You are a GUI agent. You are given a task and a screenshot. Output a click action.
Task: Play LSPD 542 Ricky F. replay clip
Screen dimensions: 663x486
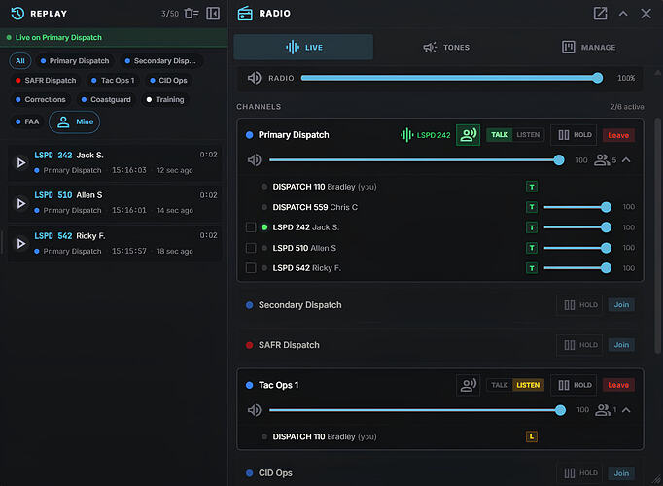(20, 243)
